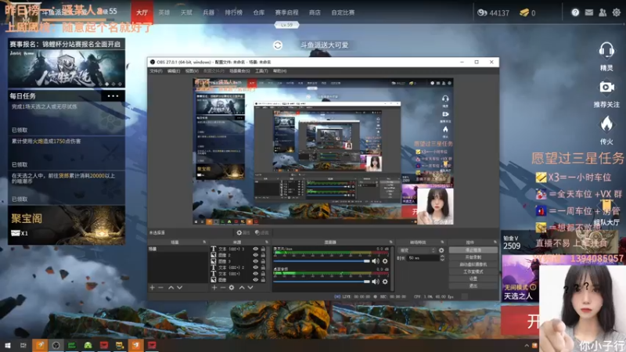Open OBS 设置 button in controls

coord(473,278)
